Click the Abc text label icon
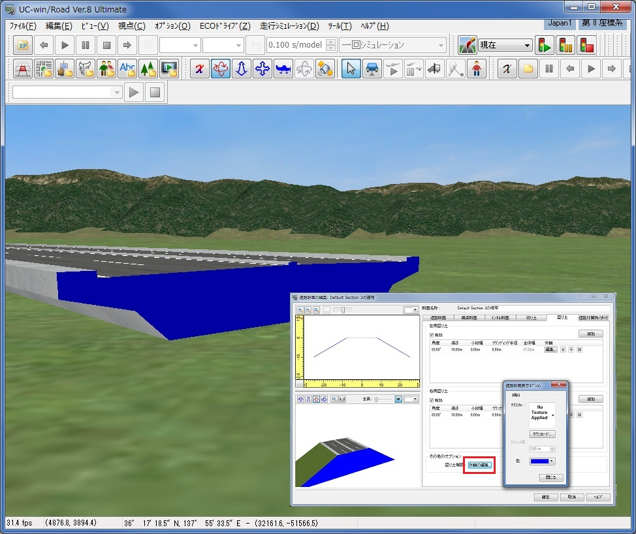 (x=127, y=69)
